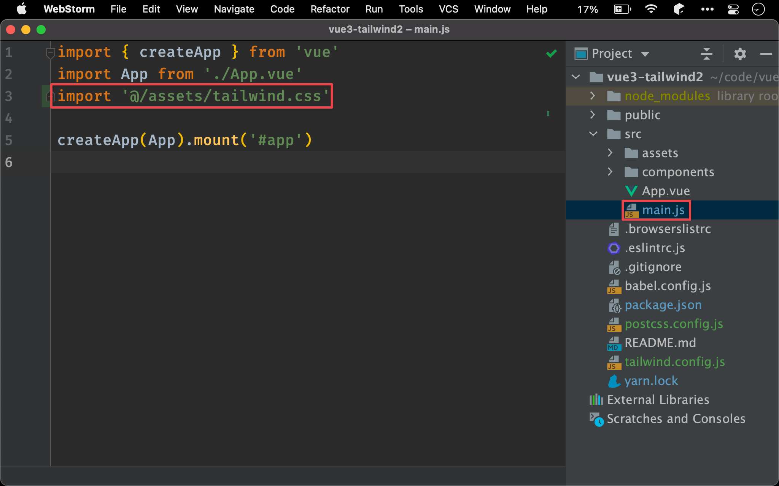Open the Edit menu

151,9
